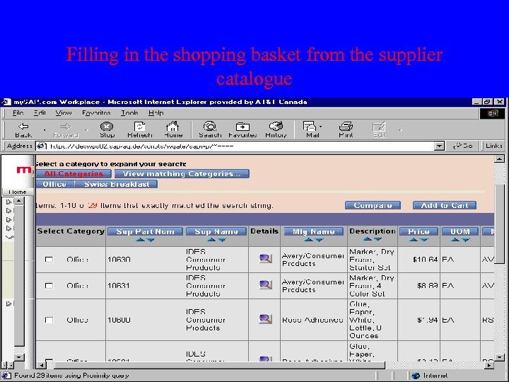Viewport: 509px width, 382px height.
Task: Click the Compare button
Action: [373, 205]
